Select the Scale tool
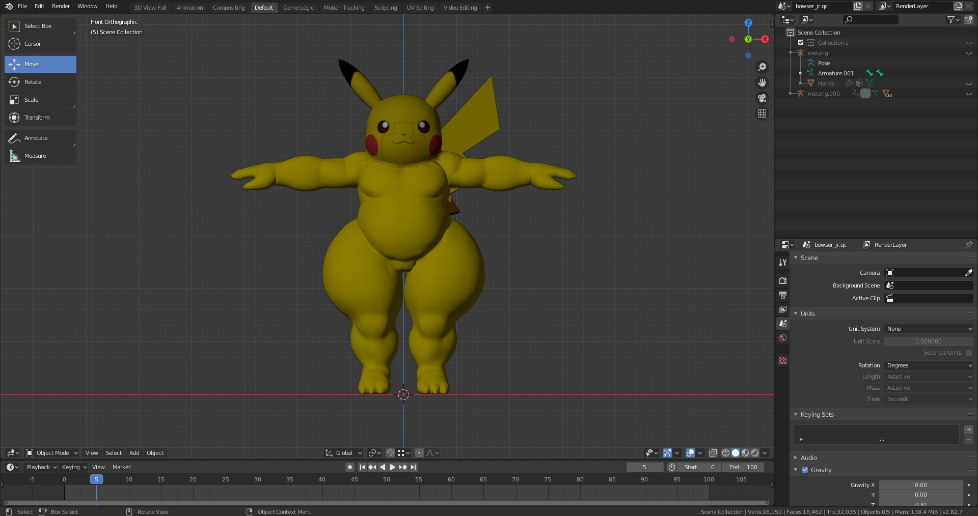The image size is (978, 516). (40, 100)
